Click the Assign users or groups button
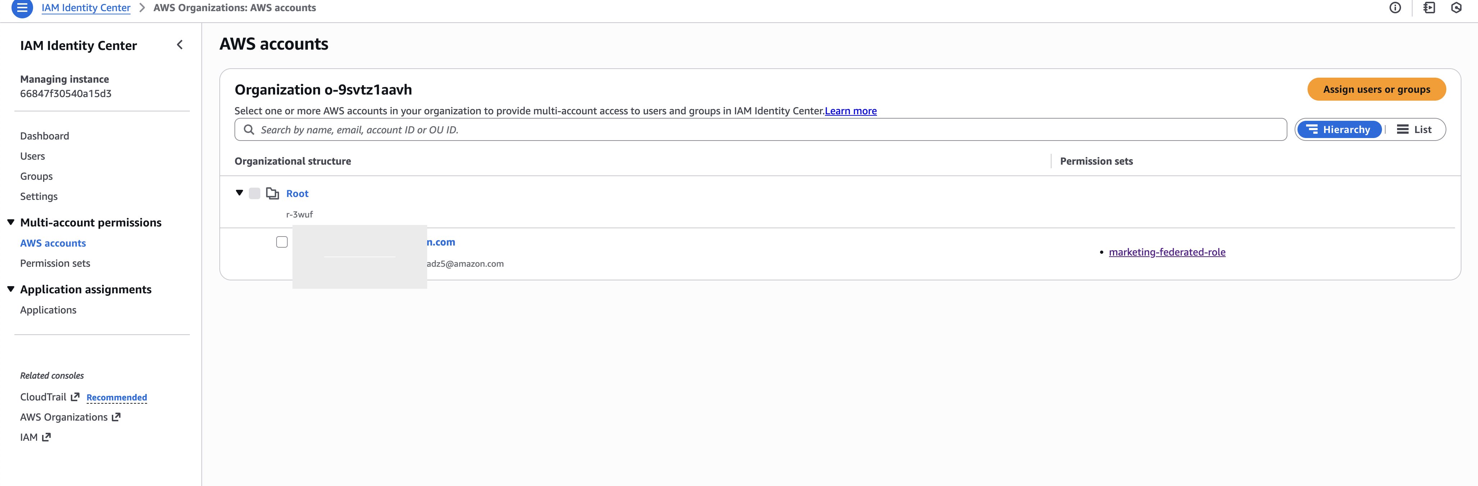Screen dimensions: 1478x486 [x=1377, y=90]
